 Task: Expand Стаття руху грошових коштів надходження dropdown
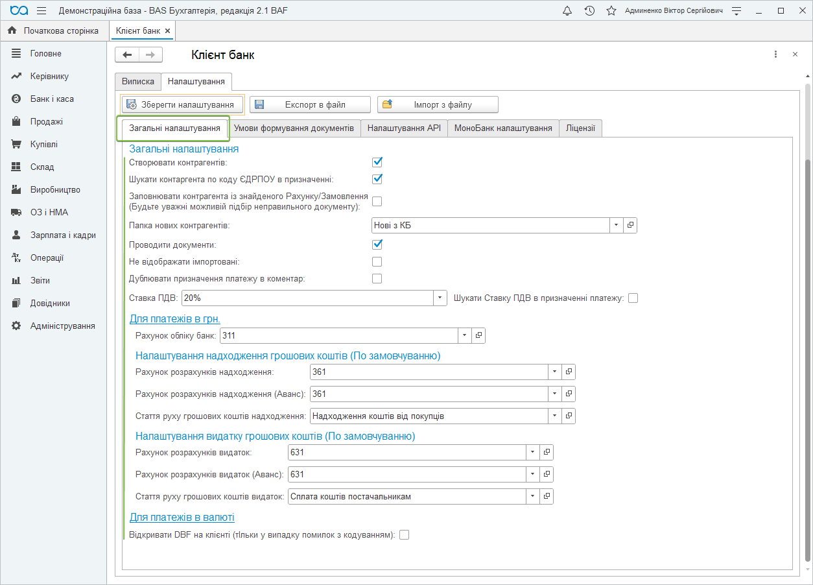click(x=554, y=416)
